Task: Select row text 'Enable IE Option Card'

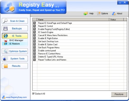Action: coord(48,44)
